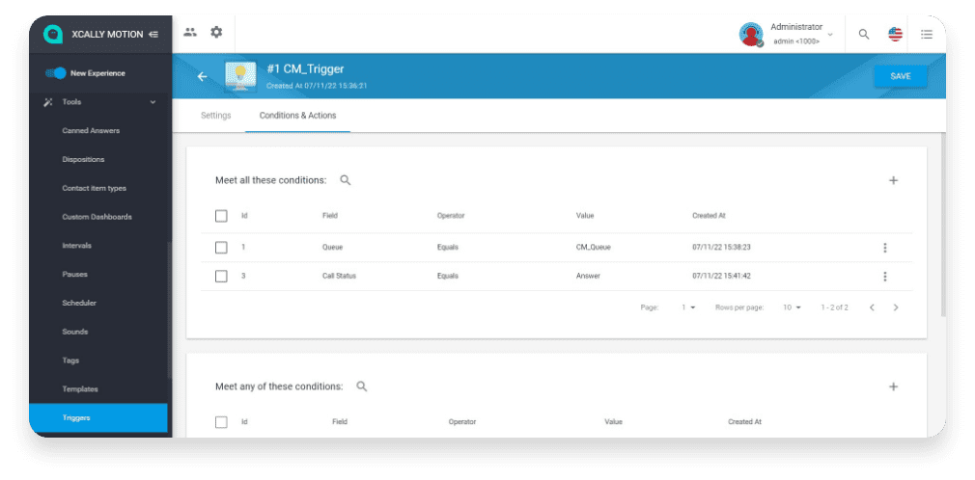Switch to the Conditions & Actions tab
Screen dimensions: 975x480
[298, 116]
